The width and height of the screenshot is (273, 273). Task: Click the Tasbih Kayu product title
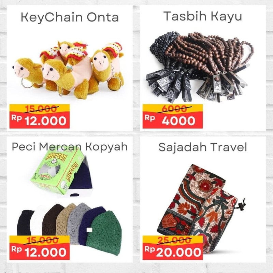[203, 16]
